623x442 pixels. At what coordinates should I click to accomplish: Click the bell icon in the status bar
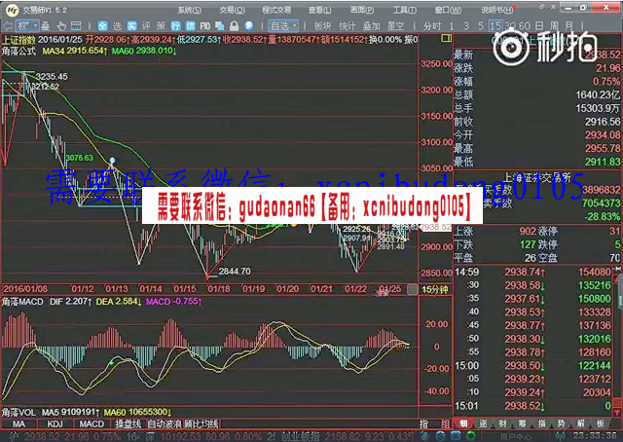[x=424, y=436]
